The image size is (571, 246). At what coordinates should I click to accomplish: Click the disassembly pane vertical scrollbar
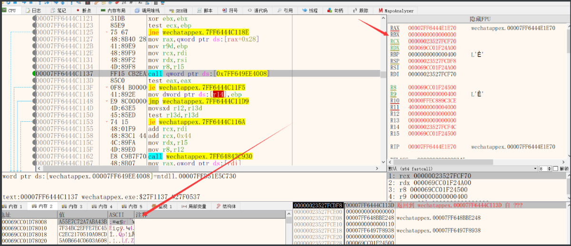383,90
